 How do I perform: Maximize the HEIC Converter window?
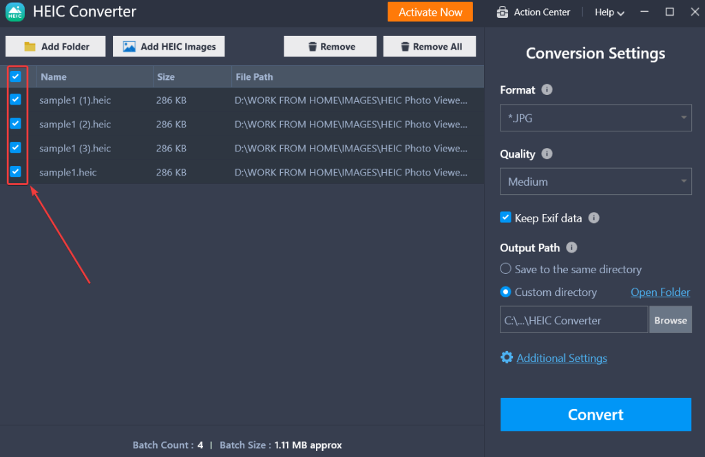click(x=669, y=12)
